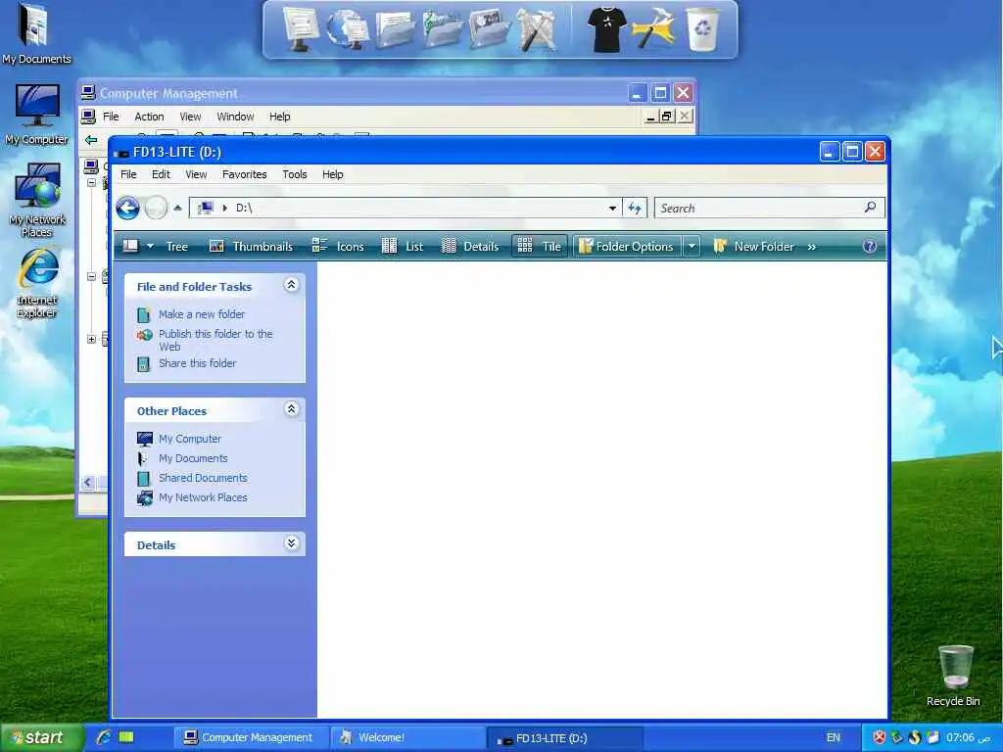Viewport: 1003px width, 752px height.
Task: Open My Computer desktop icon
Action: coord(36,115)
